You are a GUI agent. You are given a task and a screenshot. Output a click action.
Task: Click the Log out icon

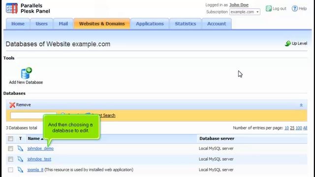(269, 8)
